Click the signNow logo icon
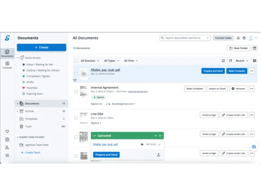Image resolution: width=261 pixels, height=196 pixels. pyautogui.click(x=7, y=38)
